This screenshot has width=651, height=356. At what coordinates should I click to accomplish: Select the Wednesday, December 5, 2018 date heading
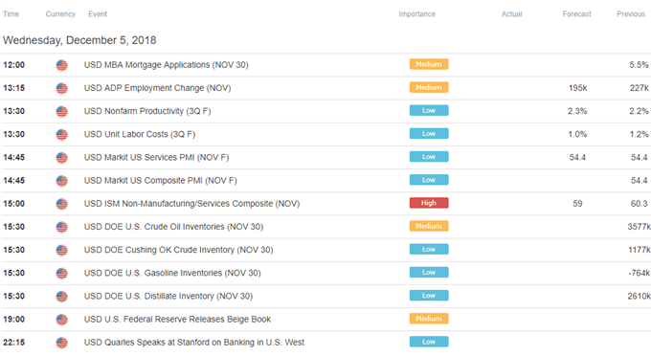(x=79, y=40)
